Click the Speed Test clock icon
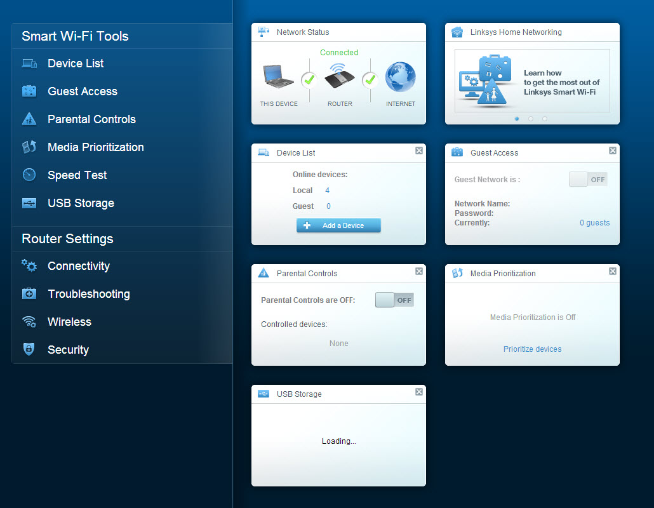The image size is (654, 508). click(29, 175)
